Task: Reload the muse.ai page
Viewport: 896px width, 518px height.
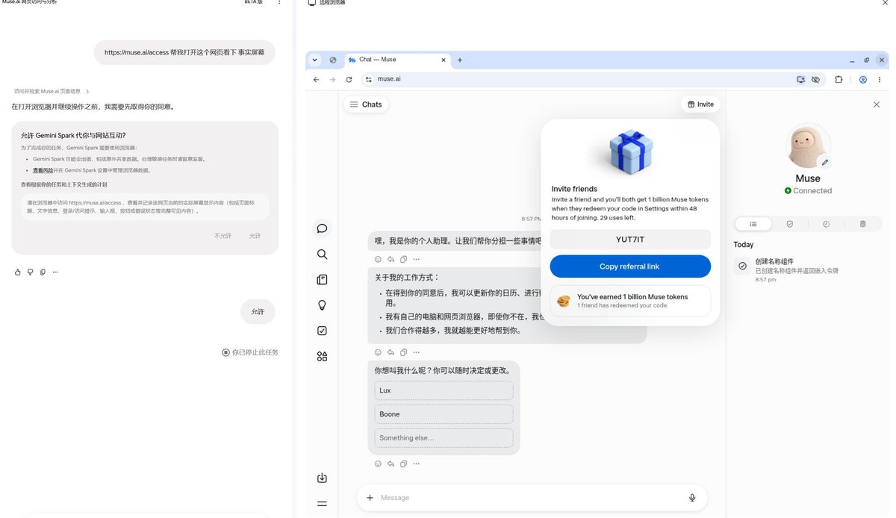Action: tap(349, 79)
